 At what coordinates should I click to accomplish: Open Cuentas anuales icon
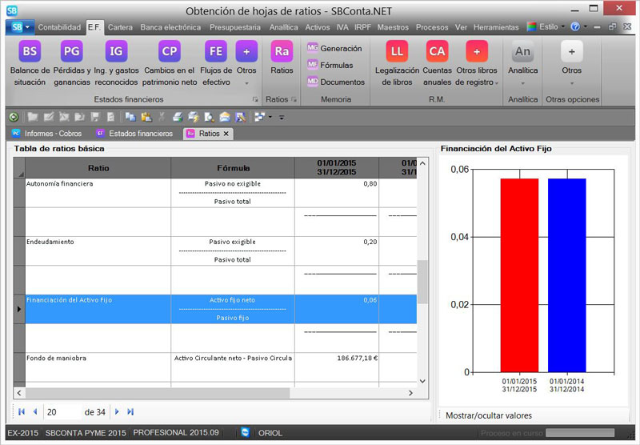pyautogui.click(x=437, y=52)
